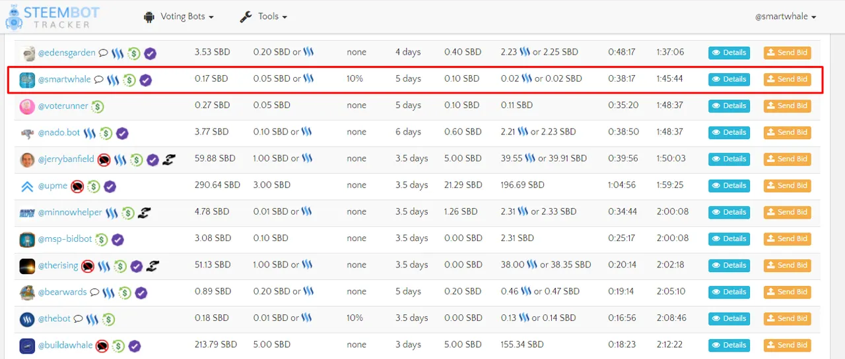Click the @upme double-chevron avatar
This screenshot has width=845, height=359.
click(27, 186)
